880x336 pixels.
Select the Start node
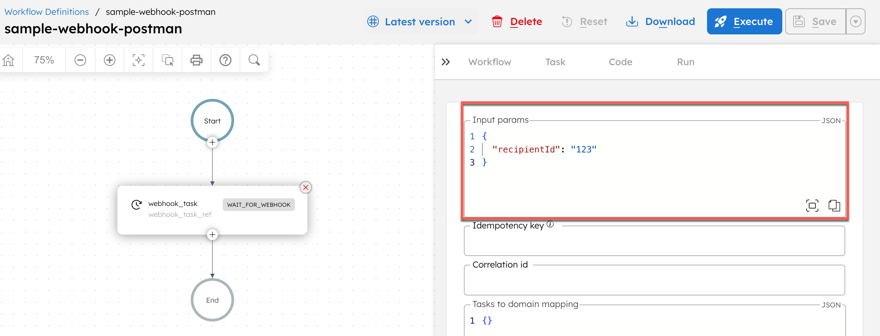click(x=212, y=121)
